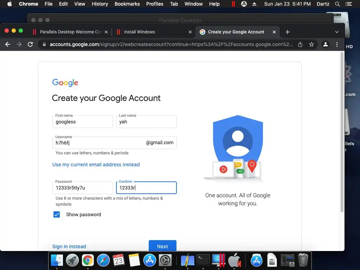360x270 pixels.
Task: Open Calendar from the Dock
Action: [x=119, y=261]
